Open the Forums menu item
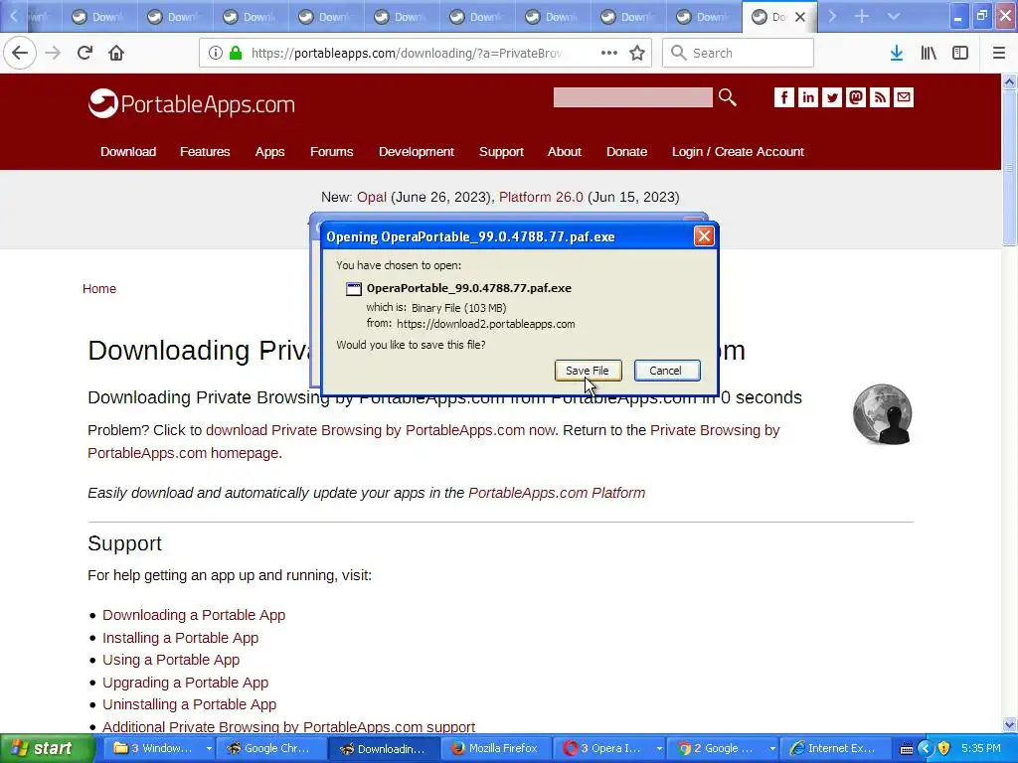This screenshot has width=1018, height=763. click(x=331, y=151)
